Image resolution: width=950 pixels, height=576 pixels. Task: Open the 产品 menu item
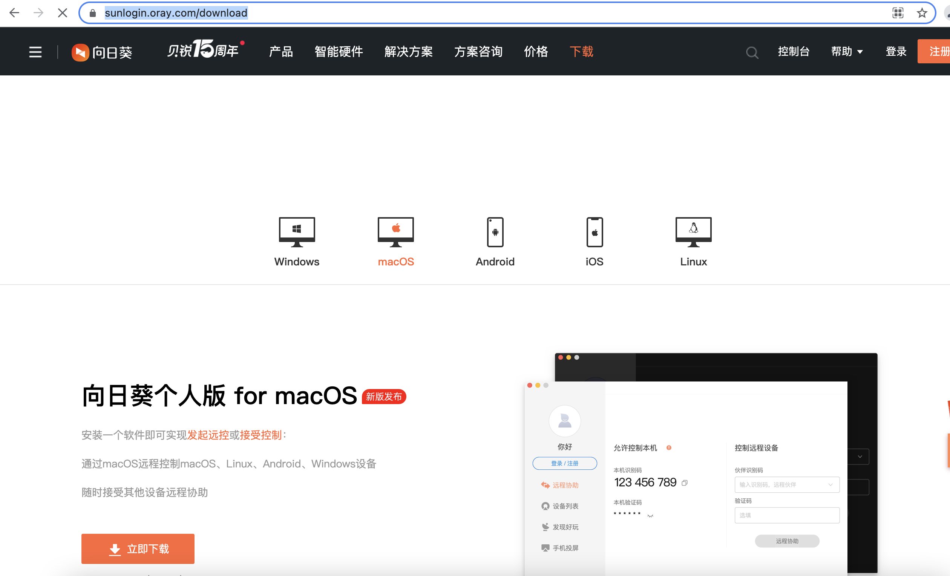[281, 52]
